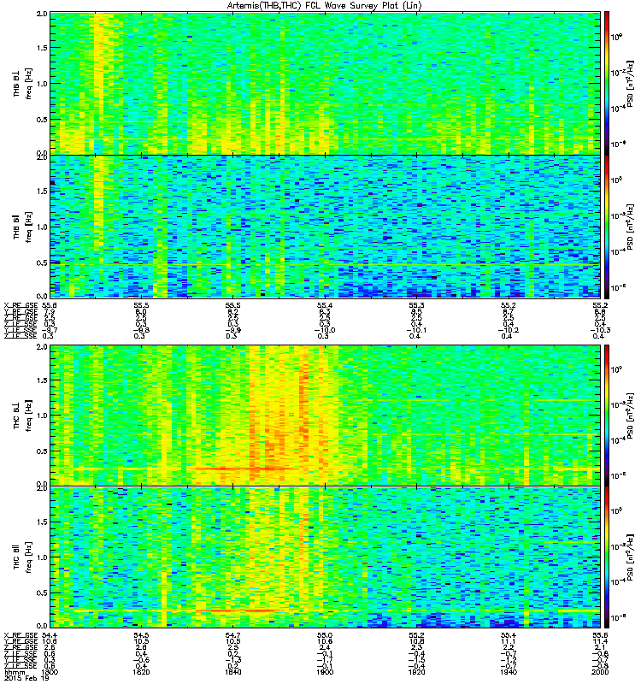
Task: Click the THC X_RE_GSE value 55.6
Action: [600, 635]
